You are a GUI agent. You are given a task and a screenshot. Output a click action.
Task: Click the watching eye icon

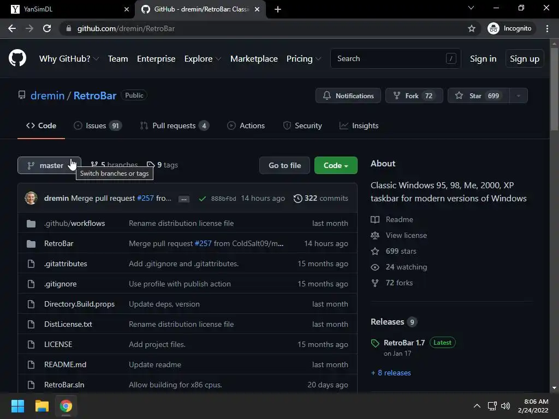point(375,267)
